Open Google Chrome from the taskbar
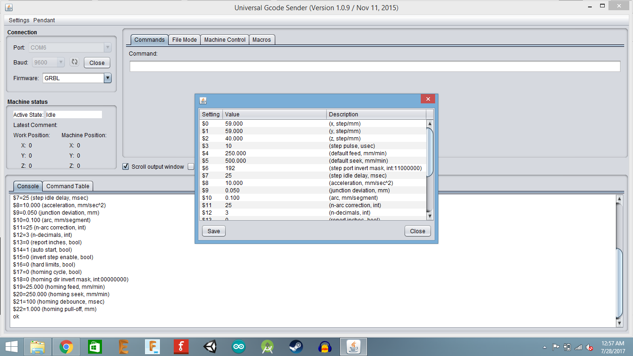The height and width of the screenshot is (356, 633). 66,347
